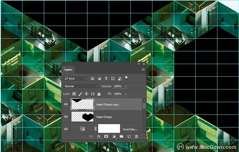Select the Layers tab
Viewport: 239px width, 152px height.
point(68,70)
